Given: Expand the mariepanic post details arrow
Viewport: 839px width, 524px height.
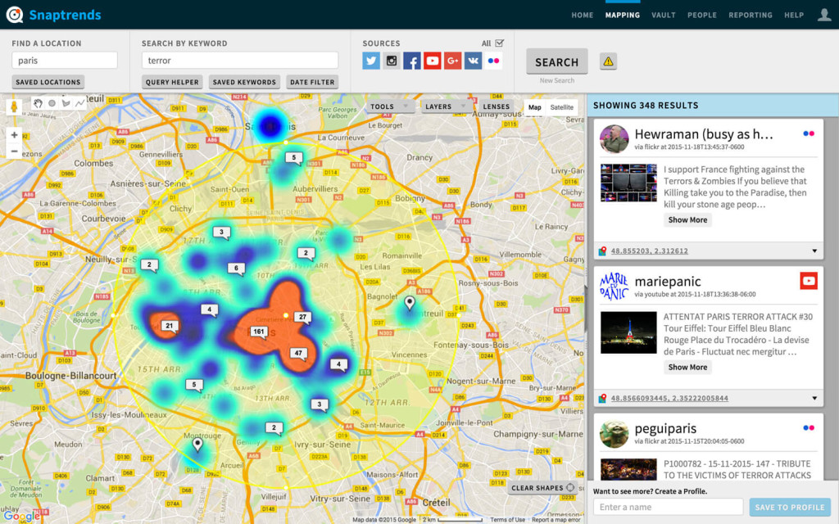Looking at the screenshot, I should [x=814, y=399].
